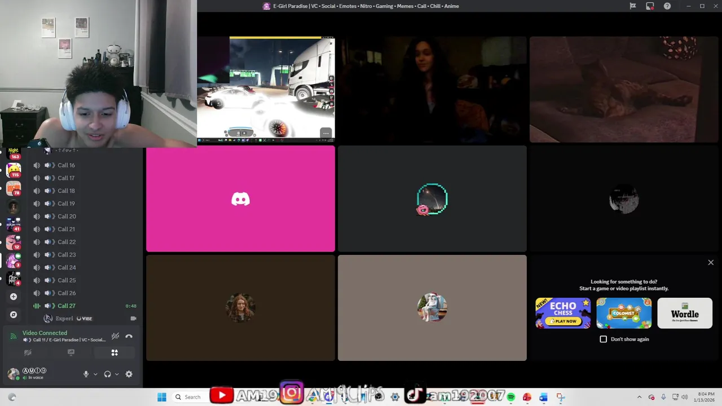The image size is (722, 406).
Task: Click the microphone tray icon in taskbar
Action: [x=663, y=397]
